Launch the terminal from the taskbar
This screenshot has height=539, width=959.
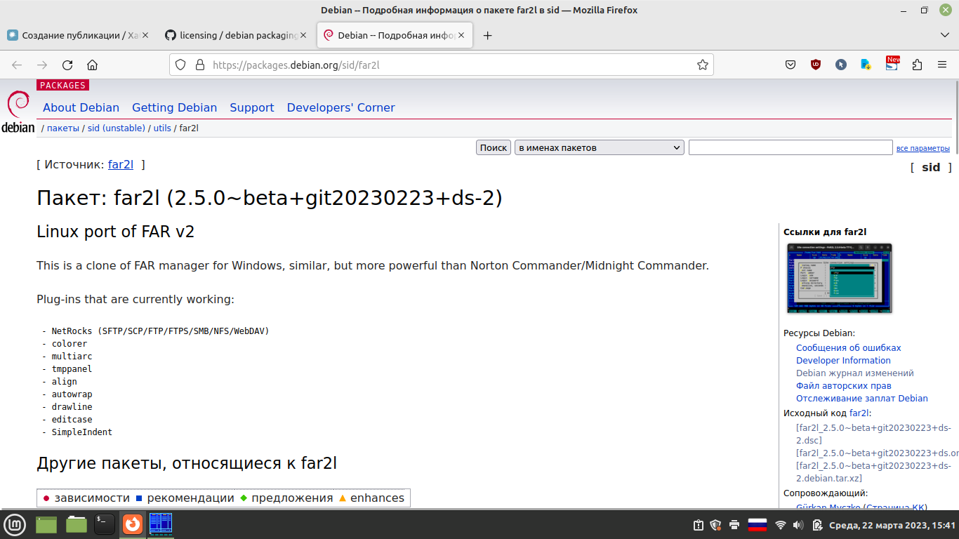pyautogui.click(x=105, y=524)
